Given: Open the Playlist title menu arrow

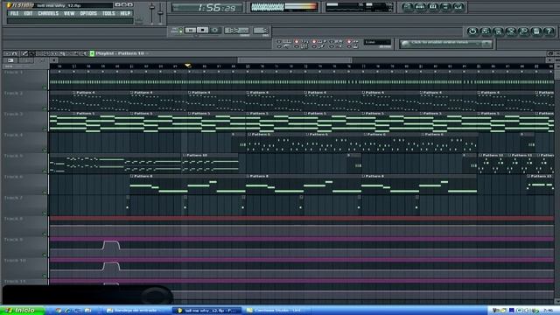Looking at the screenshot, I should pos(147,53).
